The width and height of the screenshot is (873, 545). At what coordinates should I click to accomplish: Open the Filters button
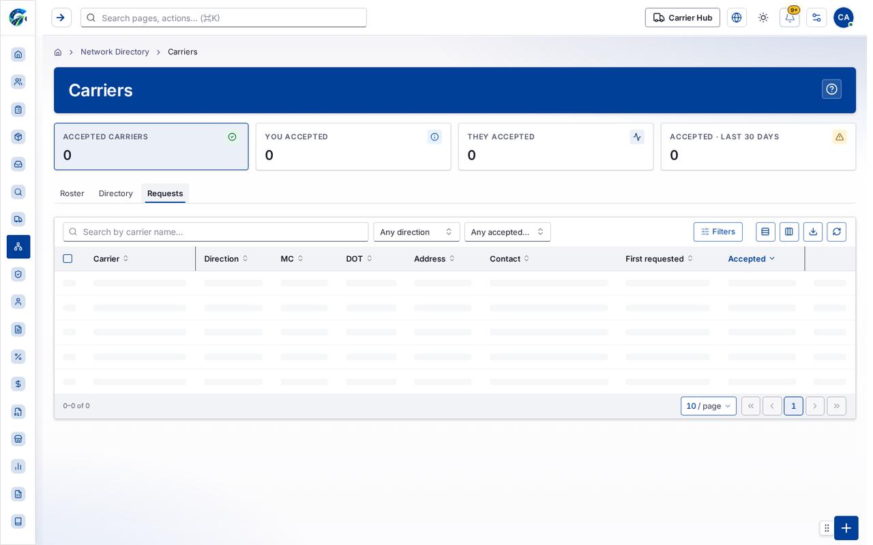(x=718, y=232)
